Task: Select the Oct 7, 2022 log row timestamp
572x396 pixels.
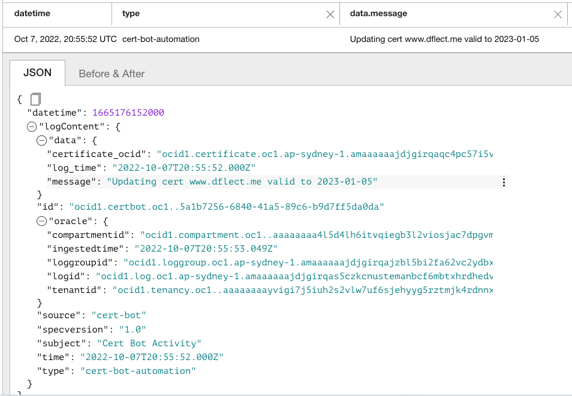Action: tap(65, 39)
